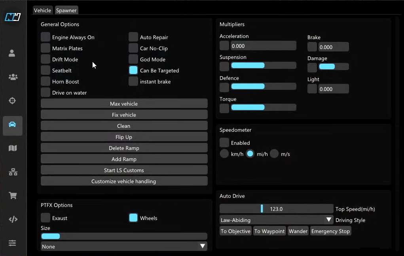Adjust the Auto Drive Top Speed slider

tap(276, 209)
